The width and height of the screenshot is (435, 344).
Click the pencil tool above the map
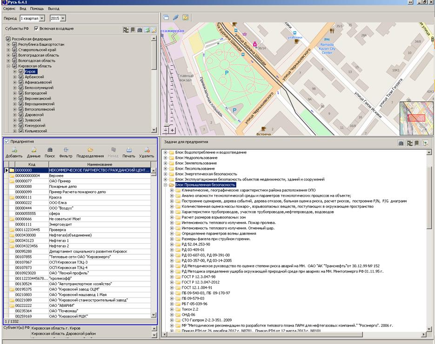pos(176,18)
